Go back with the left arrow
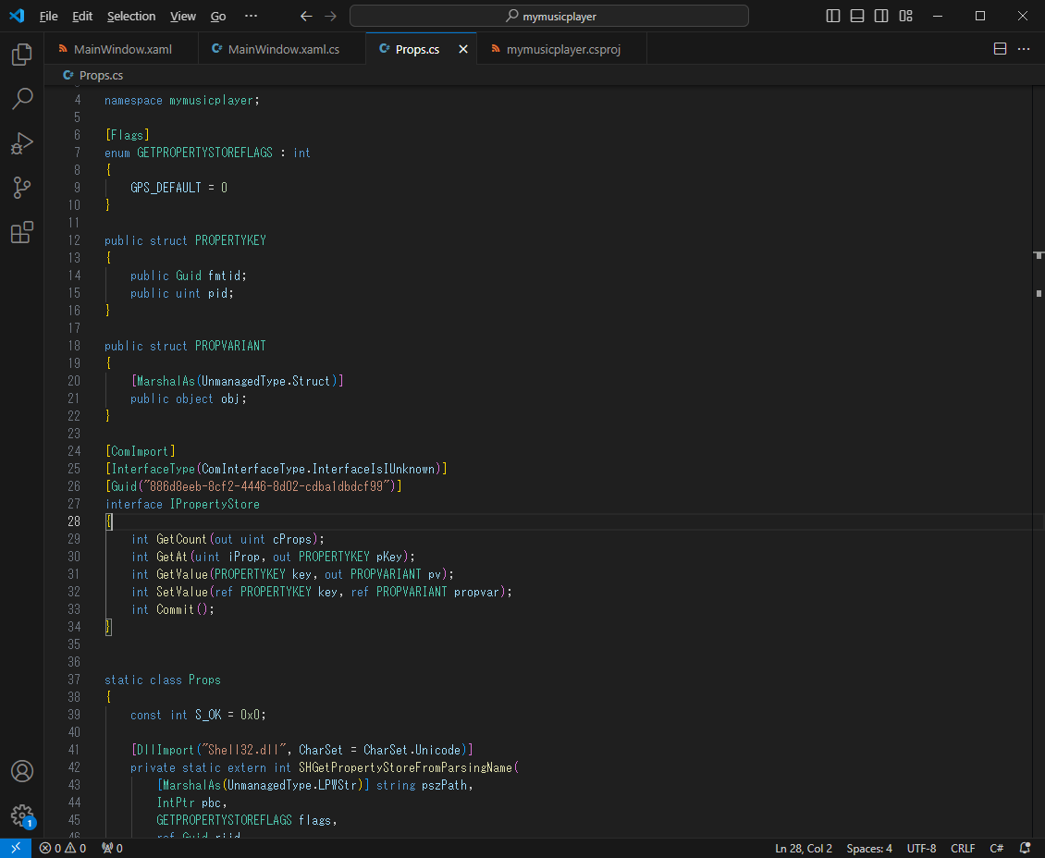Screen dimensions: 1045x858 point(306,16)
